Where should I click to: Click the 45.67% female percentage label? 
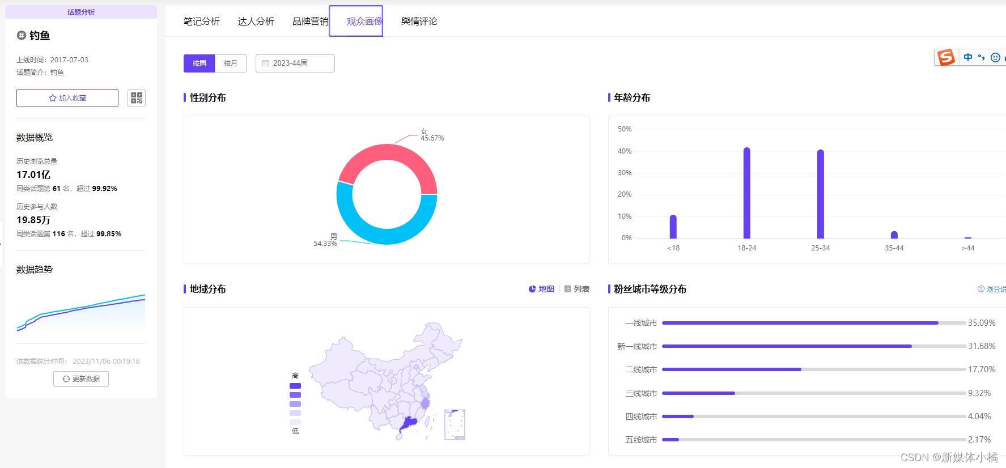[432, 138]
